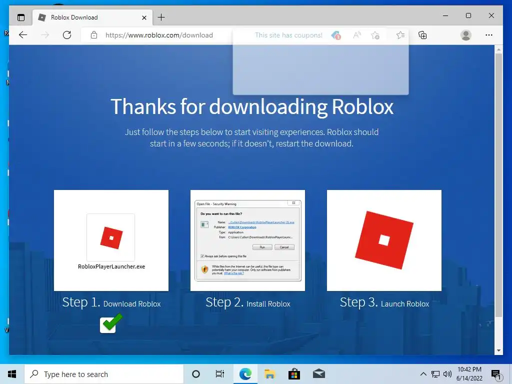Click the Security Warning dialog image
Viewport: 512px width, 384px height.
(248, 240)
